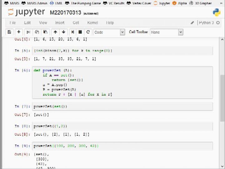Open the Jupyter bookmark
The height and width of the screenshot is (169, 225).
pyautogui.click(x=162, y=3)
